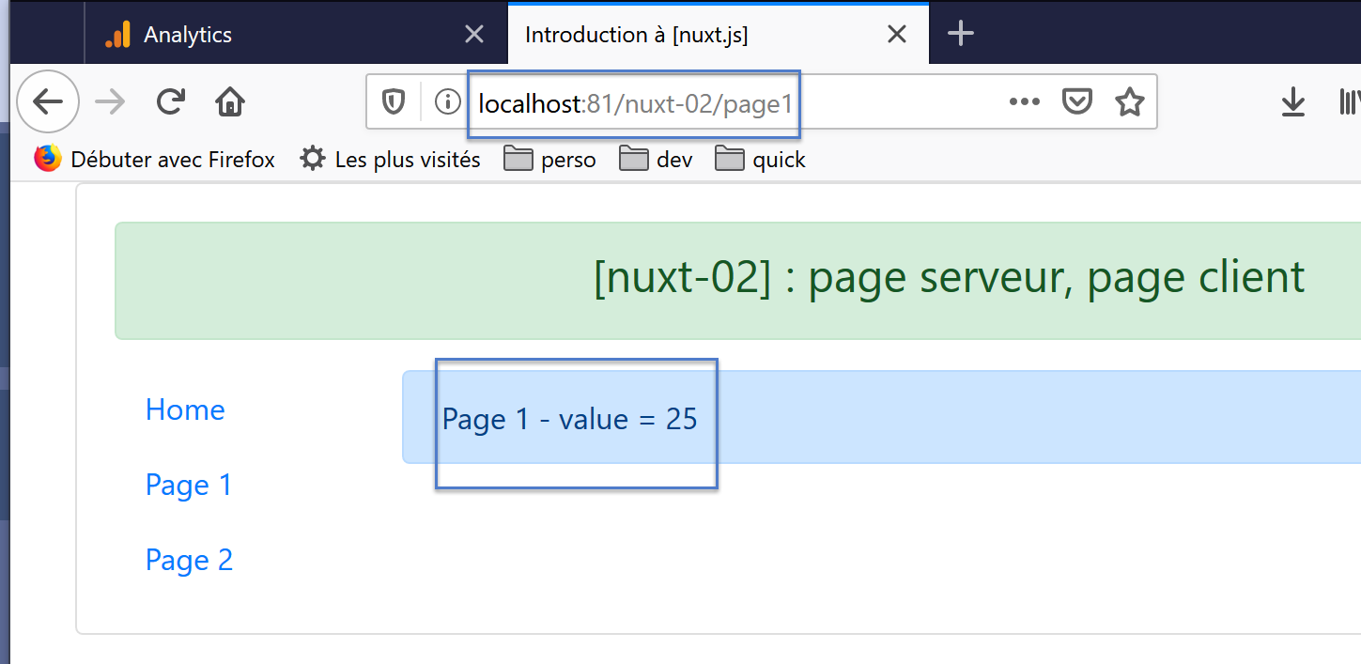Open the Downloads arrow icon
The image size is (1361, 664).
coord(1293,101)
